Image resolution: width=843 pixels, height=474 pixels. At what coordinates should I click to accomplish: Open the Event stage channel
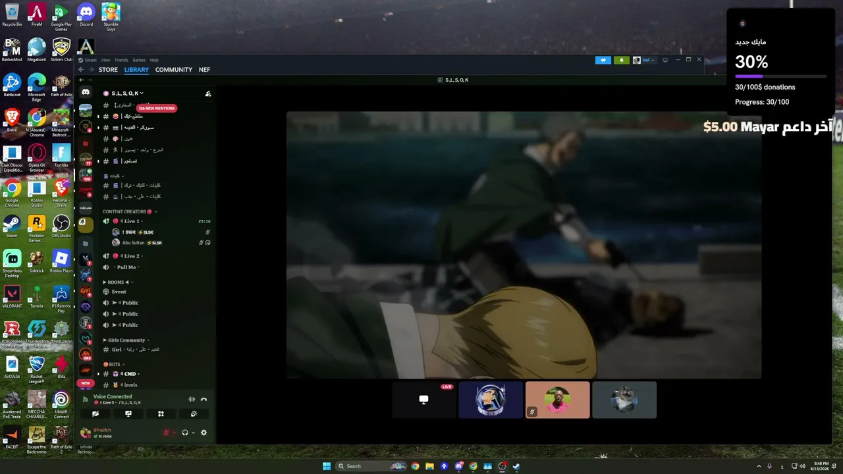coord(155,292)
